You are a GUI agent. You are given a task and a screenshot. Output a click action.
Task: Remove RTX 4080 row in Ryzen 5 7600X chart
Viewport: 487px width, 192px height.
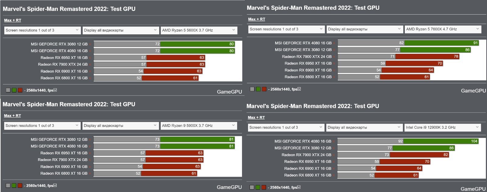334,43
